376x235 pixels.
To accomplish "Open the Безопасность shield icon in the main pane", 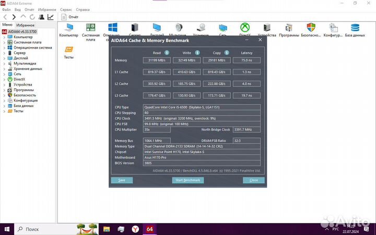I will 311,30.
